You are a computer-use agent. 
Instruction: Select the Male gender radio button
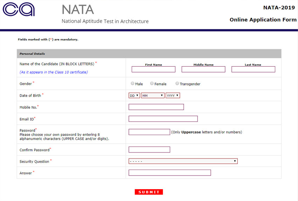point(132,83)
